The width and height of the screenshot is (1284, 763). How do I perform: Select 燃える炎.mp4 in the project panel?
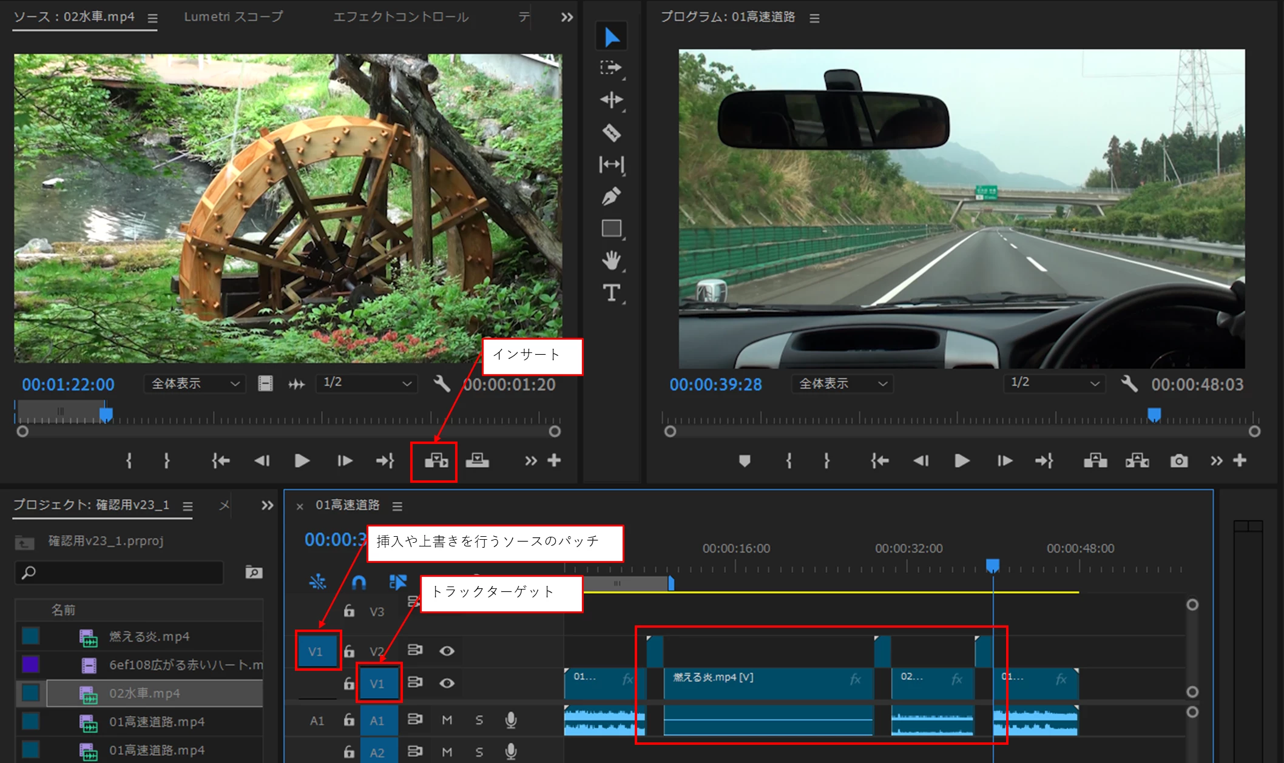click(x=149, y=636)
